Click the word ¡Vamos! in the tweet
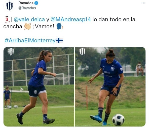The image size is (149, 129). (x=44, y=27)
